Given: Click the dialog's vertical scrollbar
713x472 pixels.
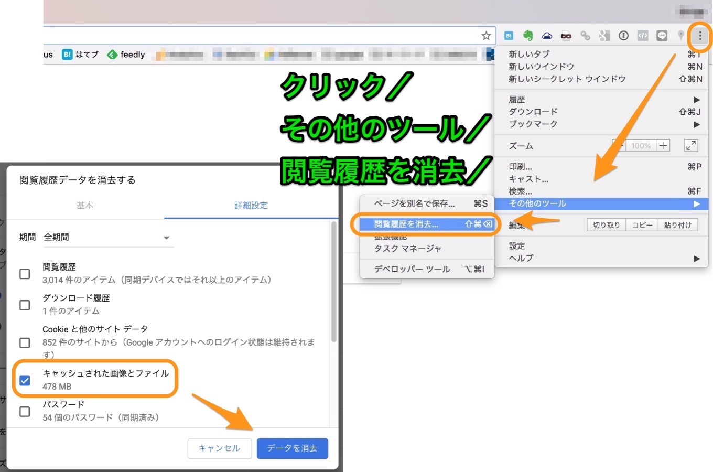Looking at the screenshot, I should [334, 282].
